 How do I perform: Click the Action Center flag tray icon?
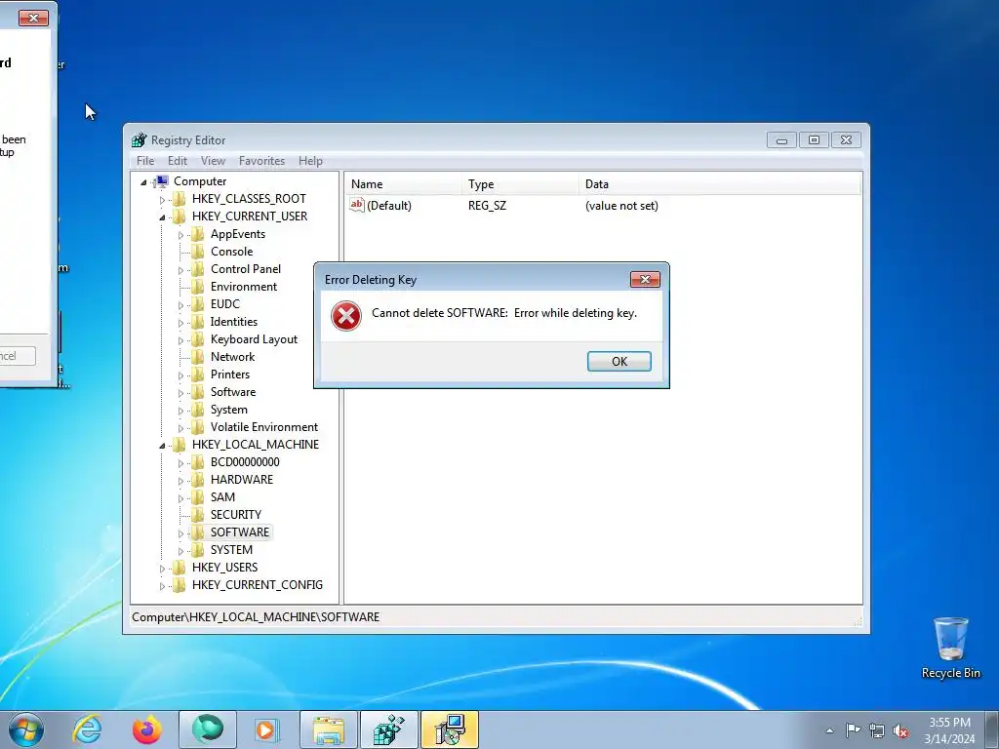[x=853, y=730]
